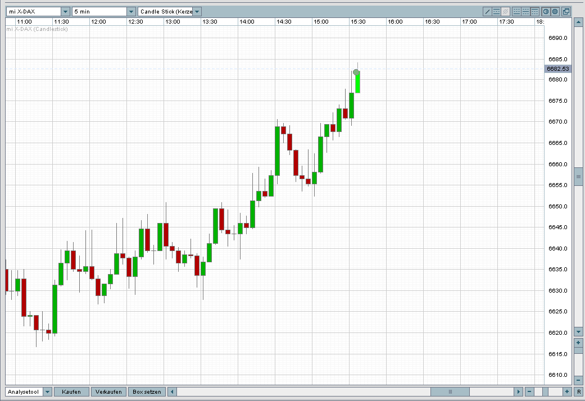Pick the grid style with solid middle line

(x=525, y=12)
